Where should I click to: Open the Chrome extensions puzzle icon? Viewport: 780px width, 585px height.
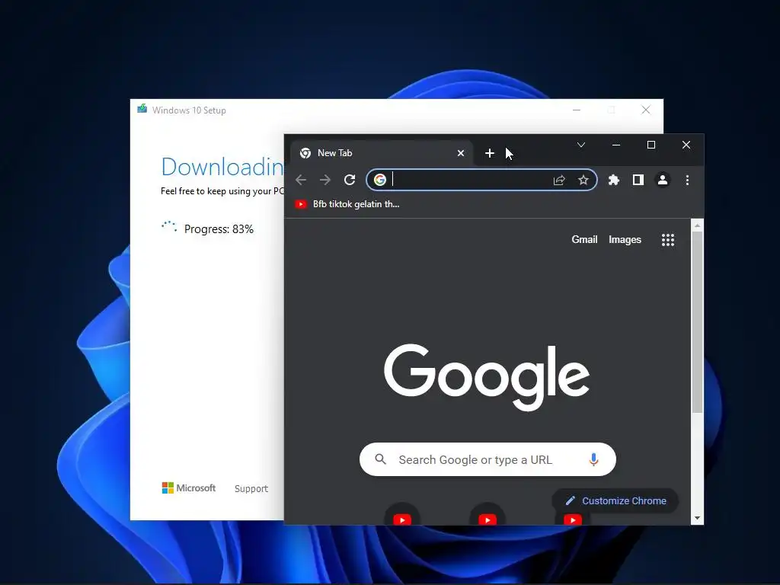point(614,180)
